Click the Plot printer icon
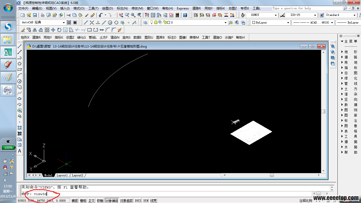Image resolution: width=361 pixels, height=203 pixels. [43, 15]
